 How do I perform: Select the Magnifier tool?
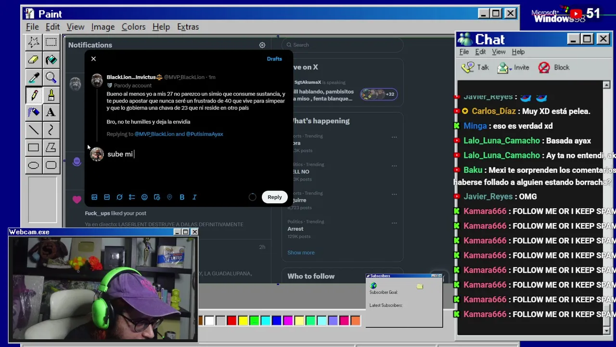tap(51, 77)
